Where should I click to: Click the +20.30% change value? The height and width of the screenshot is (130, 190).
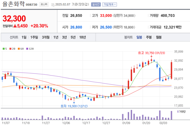pyautogui.click(x=39, y=26)
